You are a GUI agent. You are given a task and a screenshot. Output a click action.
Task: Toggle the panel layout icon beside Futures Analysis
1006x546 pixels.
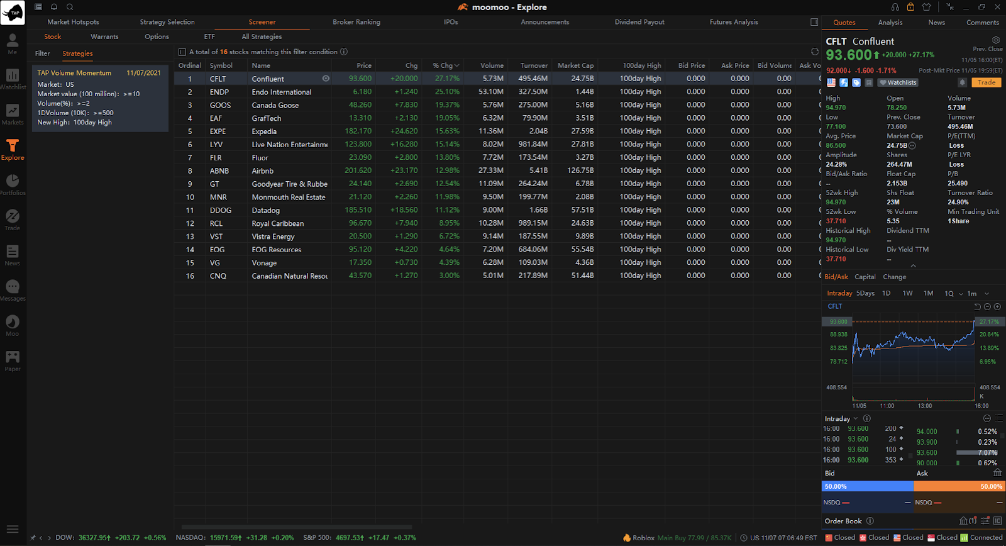coord(814,22)
